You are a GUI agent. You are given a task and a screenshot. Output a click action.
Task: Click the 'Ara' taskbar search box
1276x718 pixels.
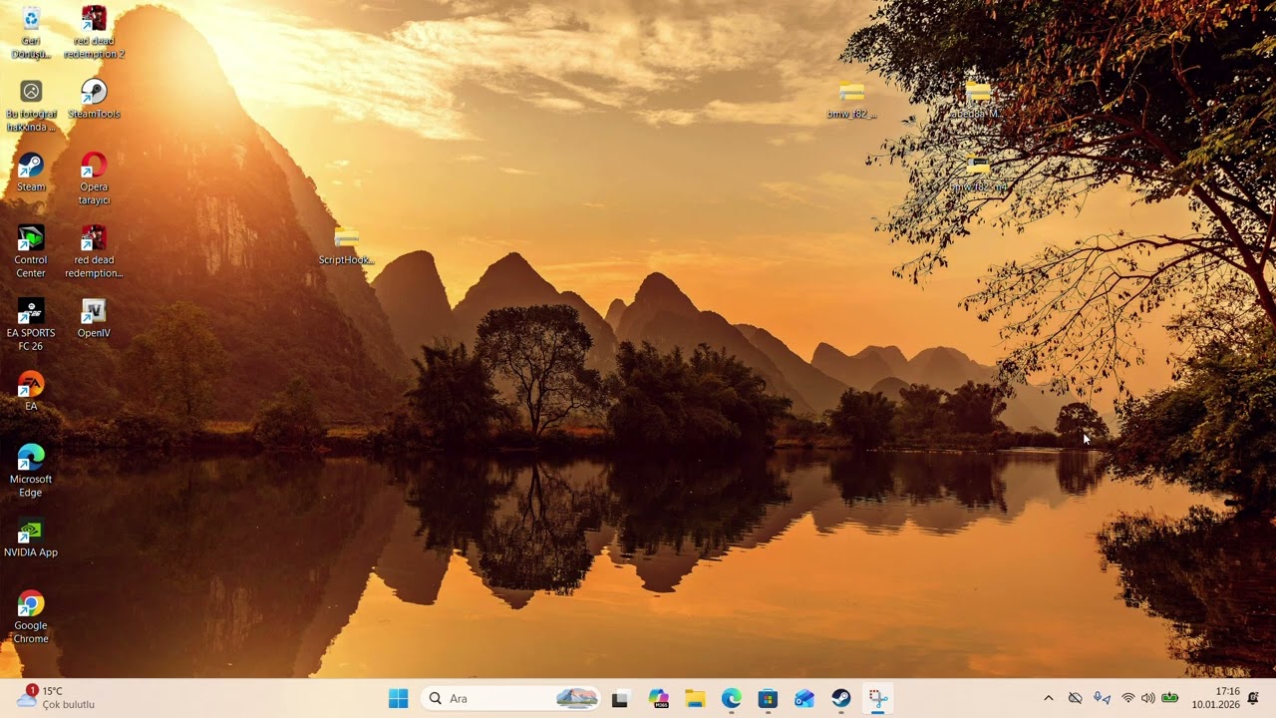point(510,698)
